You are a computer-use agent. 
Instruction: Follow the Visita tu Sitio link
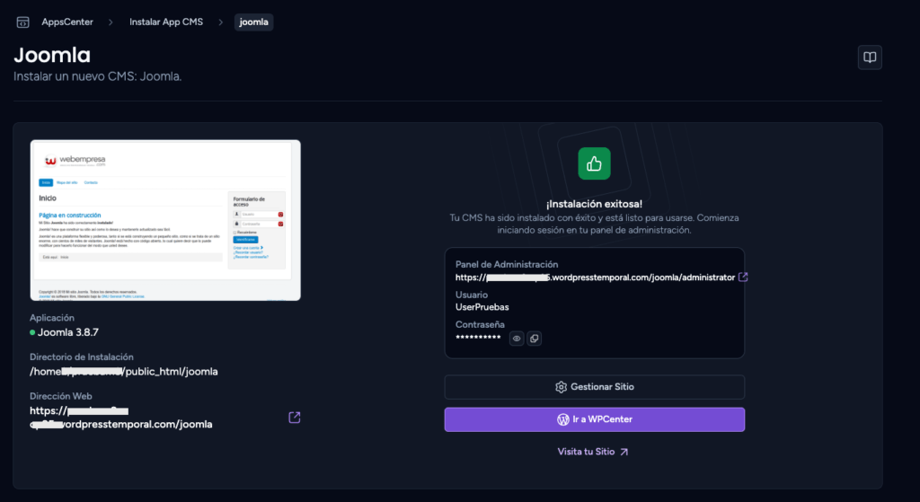pyautogui.click(x=593, y=452)
